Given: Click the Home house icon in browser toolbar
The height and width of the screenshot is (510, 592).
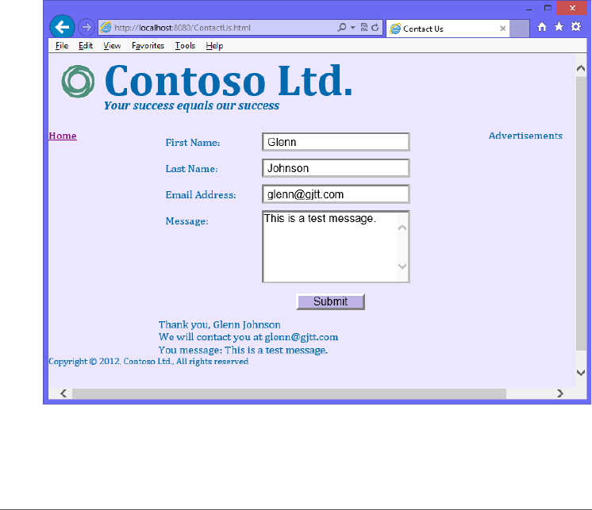Looking at the screenshot, I should (x=542, y=27).
